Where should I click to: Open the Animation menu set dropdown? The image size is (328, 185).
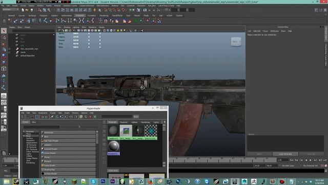(10, 10)
